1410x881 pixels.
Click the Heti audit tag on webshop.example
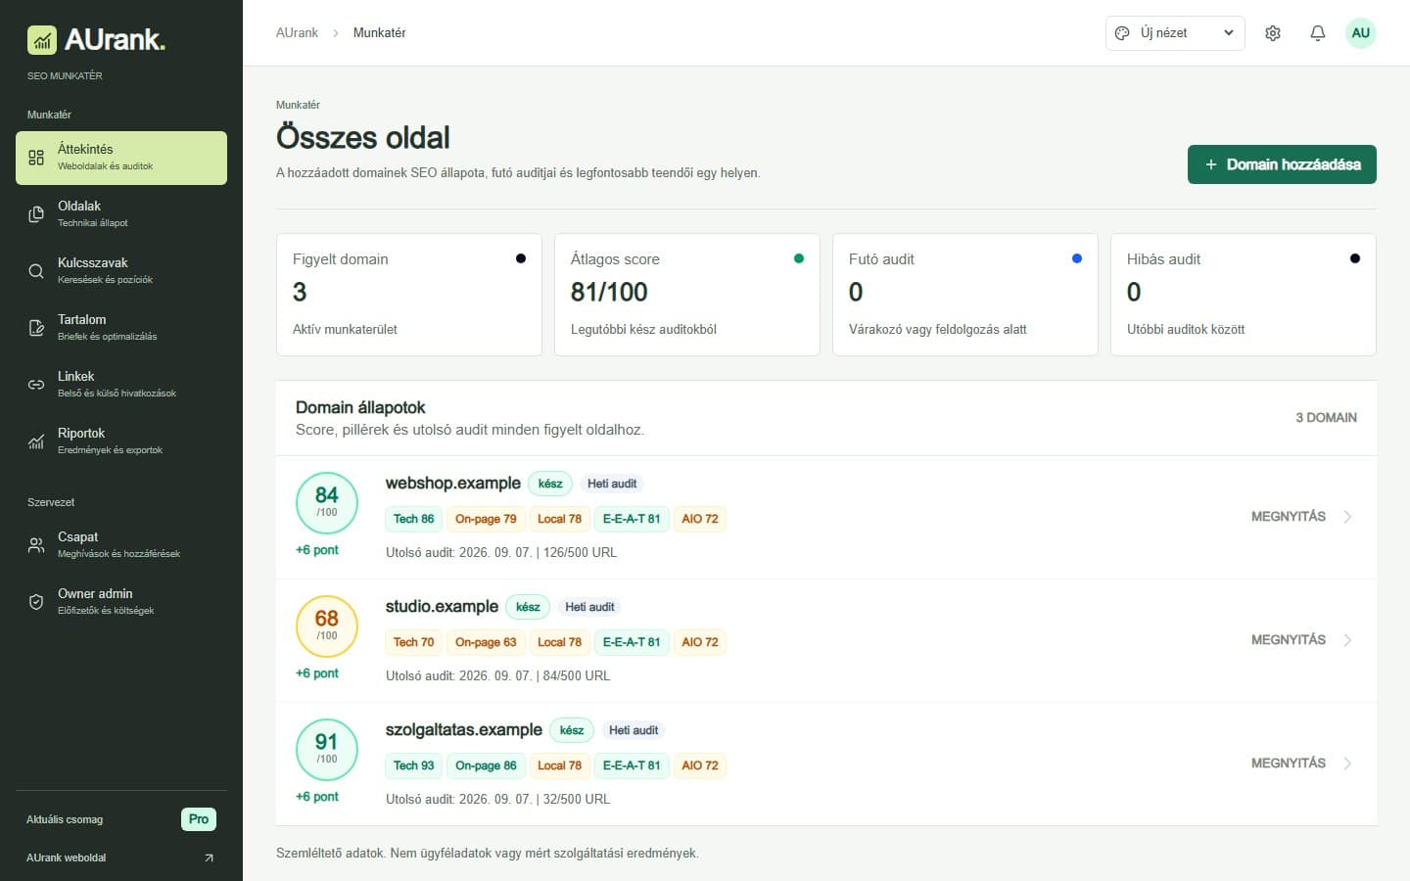(x=612, y=484)
